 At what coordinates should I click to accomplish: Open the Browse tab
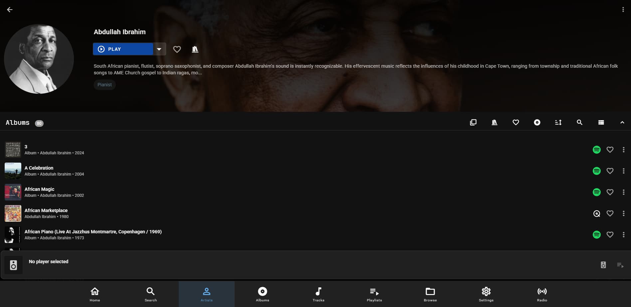(430, 294)
